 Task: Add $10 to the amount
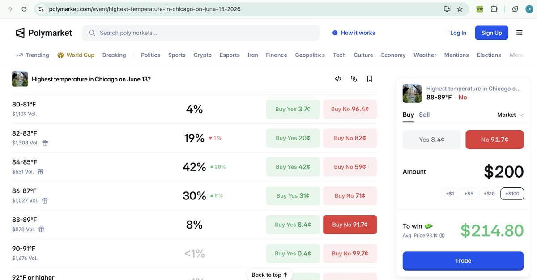click(489, 194)
